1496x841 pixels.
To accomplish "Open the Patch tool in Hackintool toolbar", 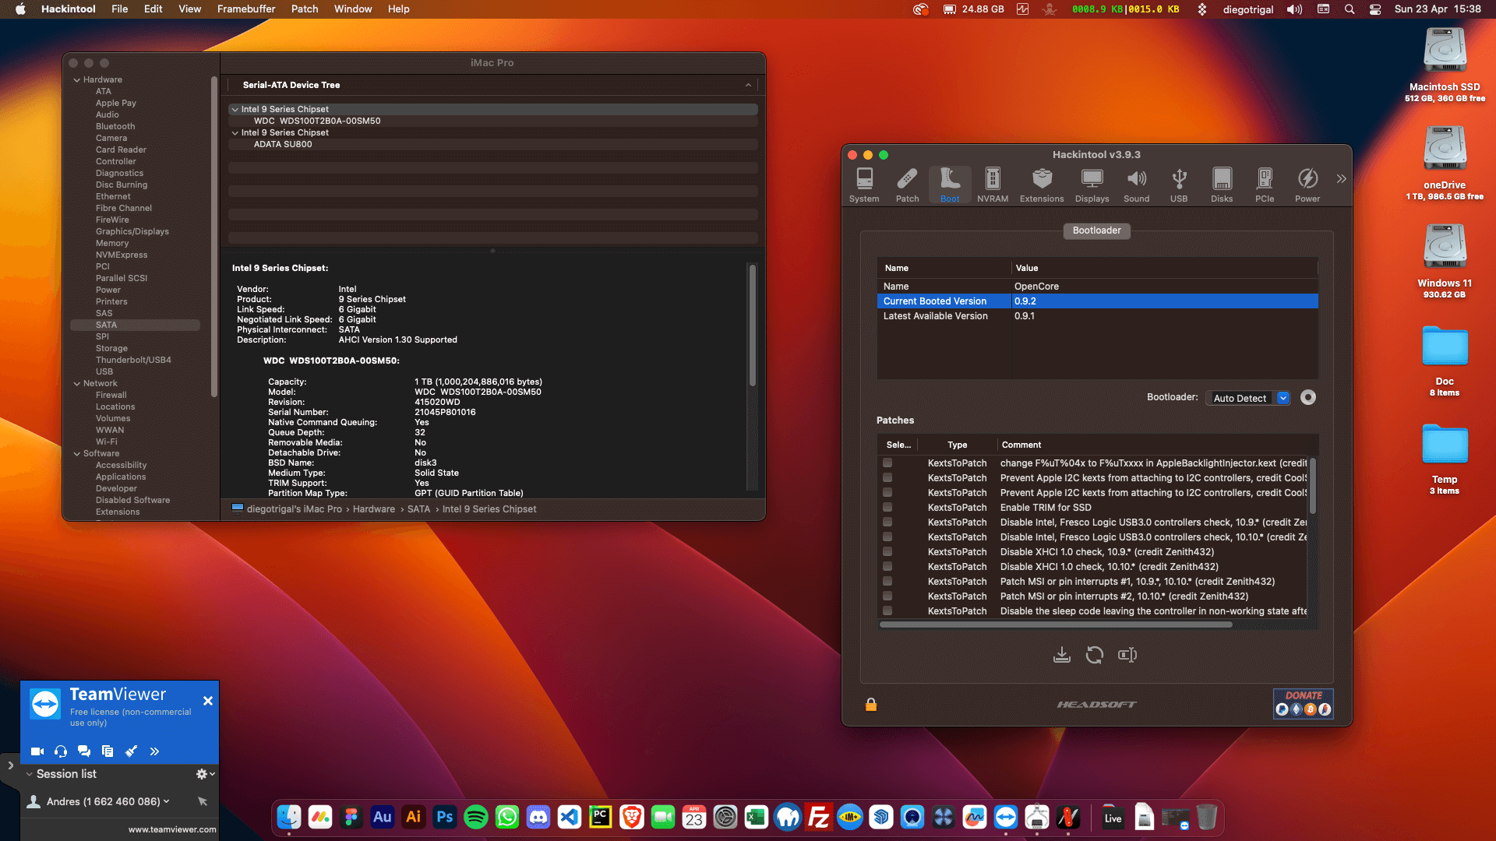I will 907,185.
